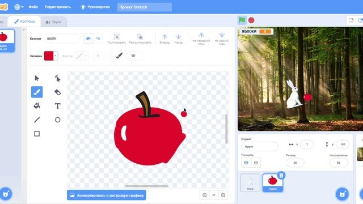This screenshot has width=363, height=204.
Task: Click the outline color swatch
Action: click(79, 56)
